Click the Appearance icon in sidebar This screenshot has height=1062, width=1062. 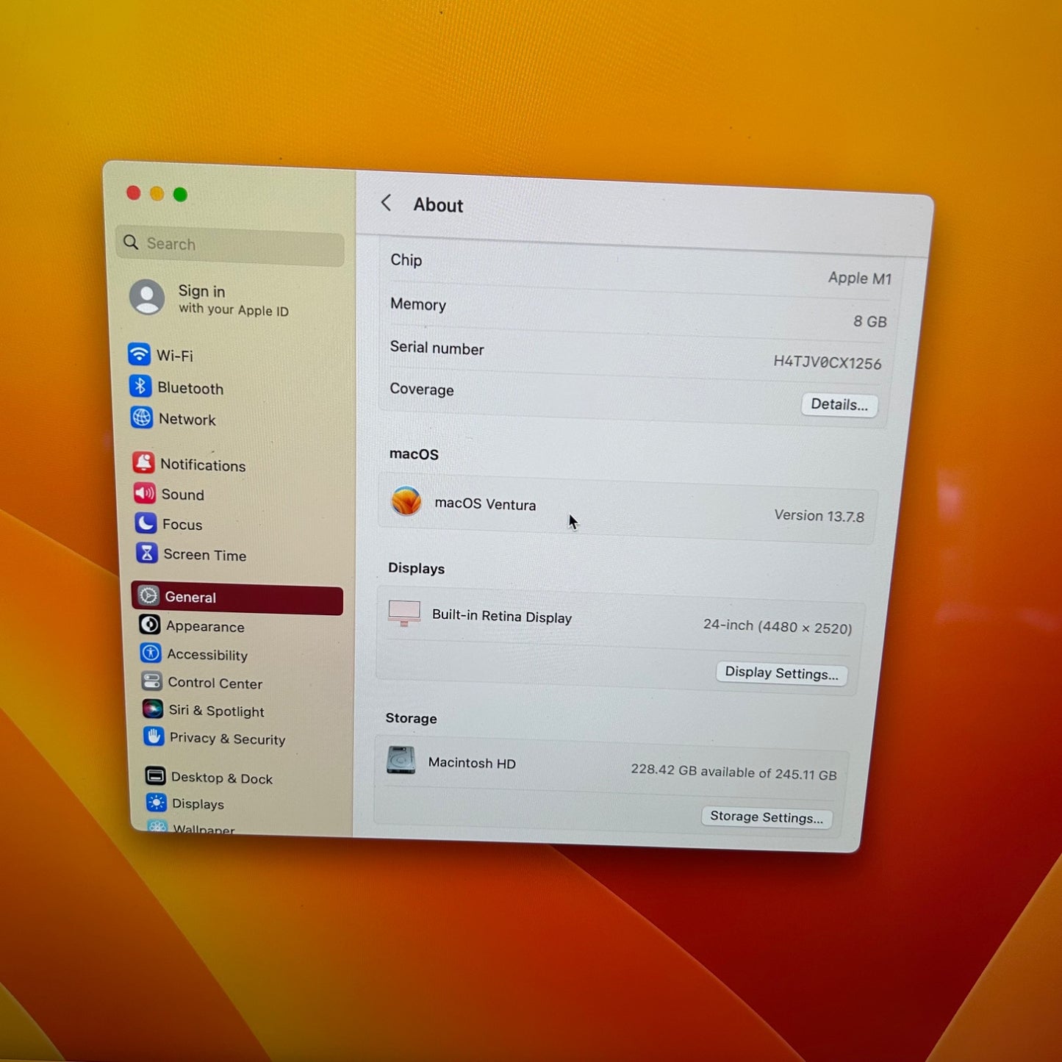tap(150, 625)
